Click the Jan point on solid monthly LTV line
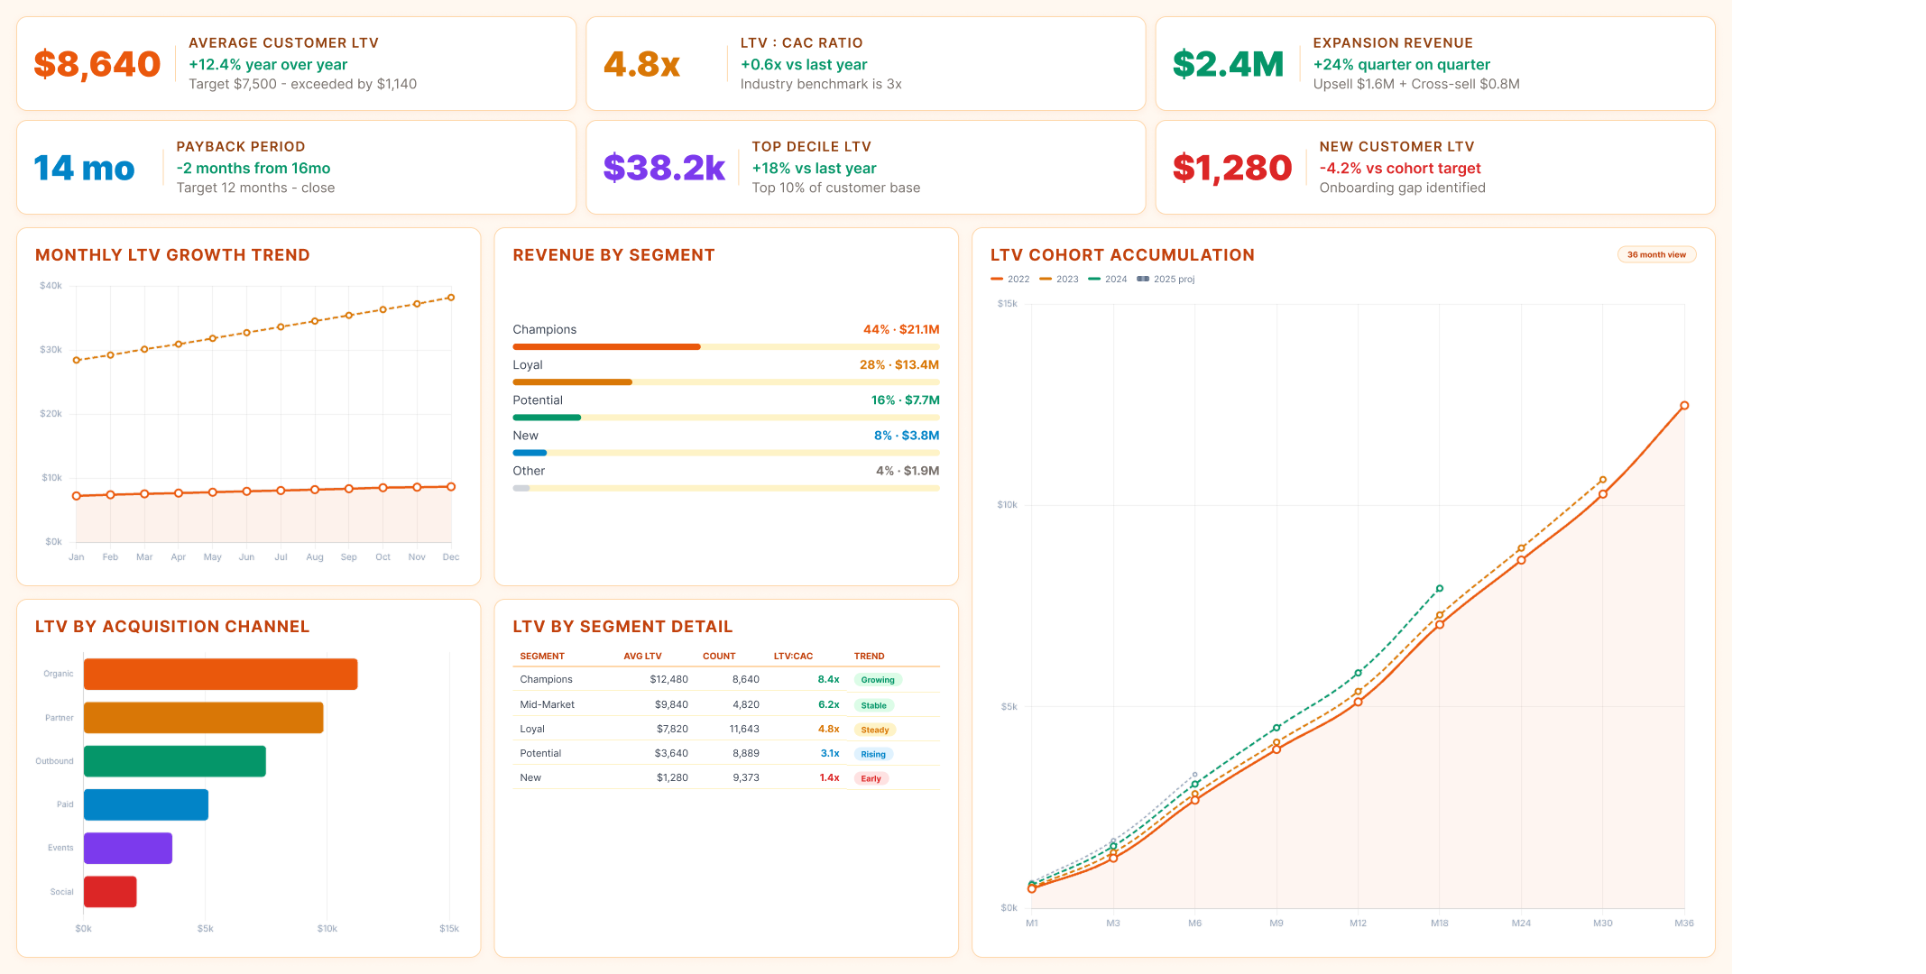The width and height of the screenshot is (1926, 974). [77, 496]
